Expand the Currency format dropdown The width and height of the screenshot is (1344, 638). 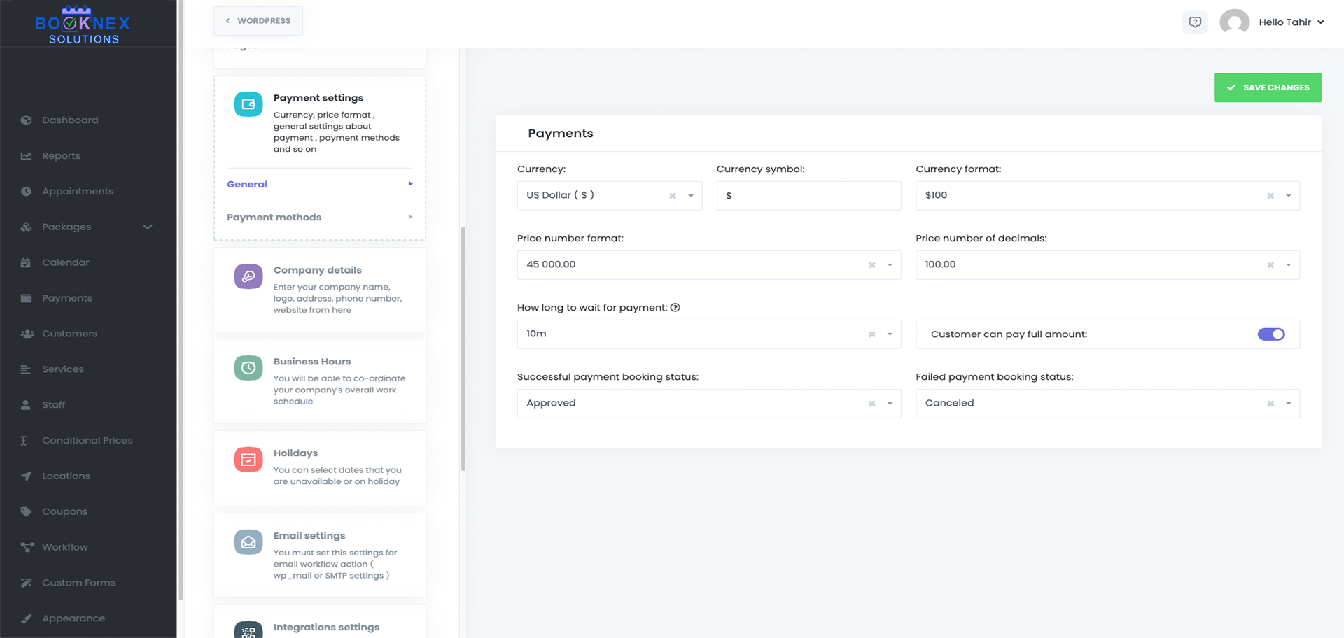[x=1289, y=195]
